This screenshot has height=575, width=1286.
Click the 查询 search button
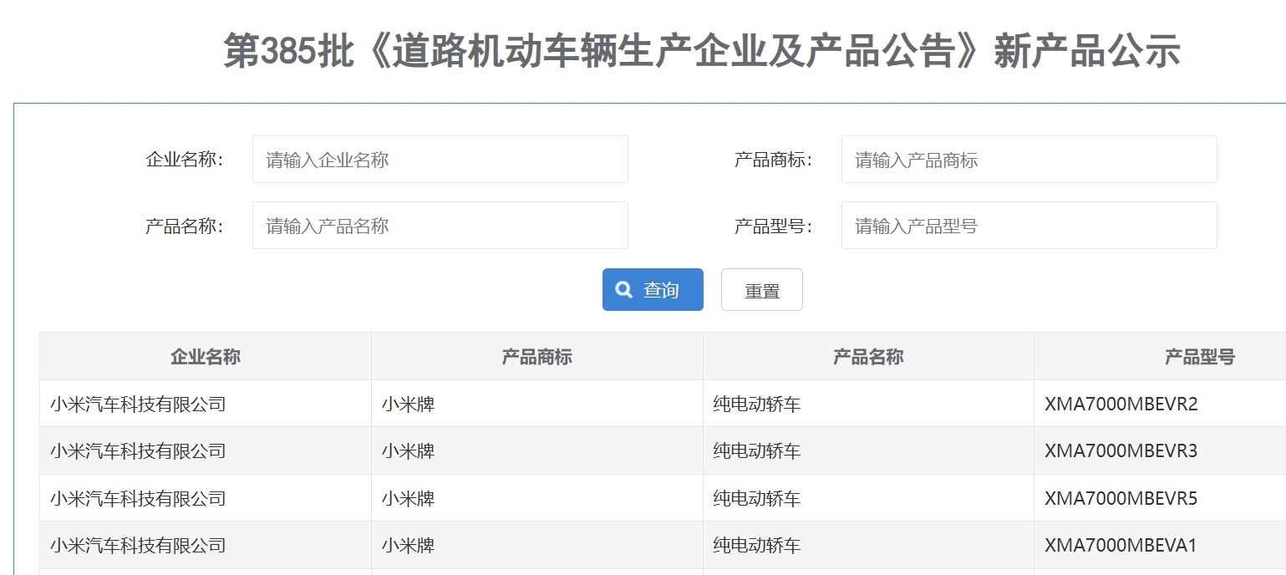coord(653,289)
